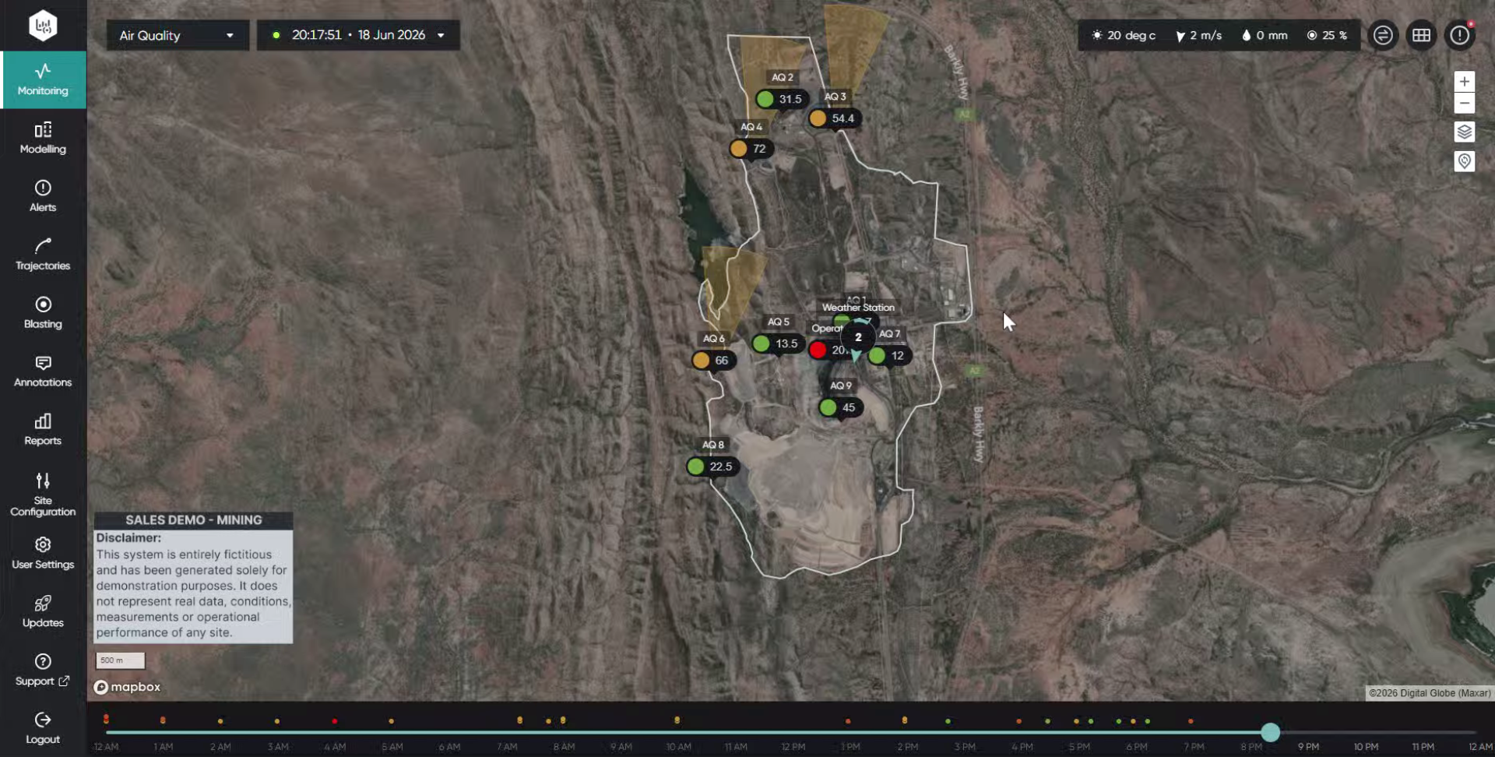Click the 10 PM timeline label
The image size is (1495, 757).
[x=1366, y=747]
